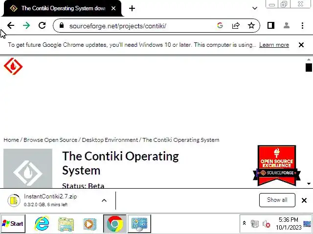The height and width of the screenshot is (234, 313).
Task: Click the page scrollbar down arrow
Action: [309, 184]
